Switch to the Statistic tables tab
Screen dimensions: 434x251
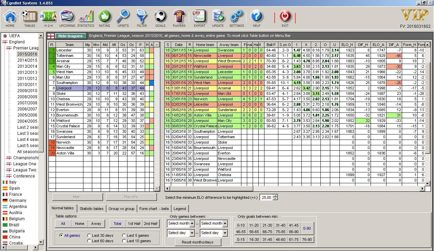pyautogui.click(x=92, y=209)
